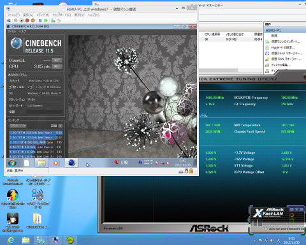Image resolution: width=306 pixels, height=245 pixels.
Task: Run the CPU benchmark in CINEBENCH
Action: 57,66
